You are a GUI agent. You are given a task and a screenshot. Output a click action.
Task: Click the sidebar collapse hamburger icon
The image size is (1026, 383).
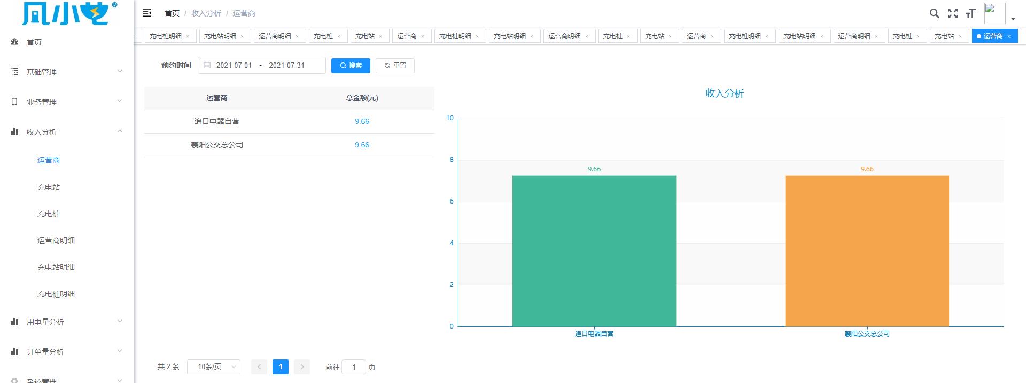[x=147, y=13]
